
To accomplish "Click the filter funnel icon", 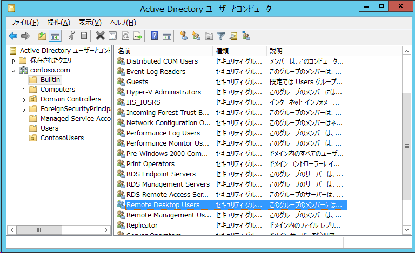I will coord(221,36).
